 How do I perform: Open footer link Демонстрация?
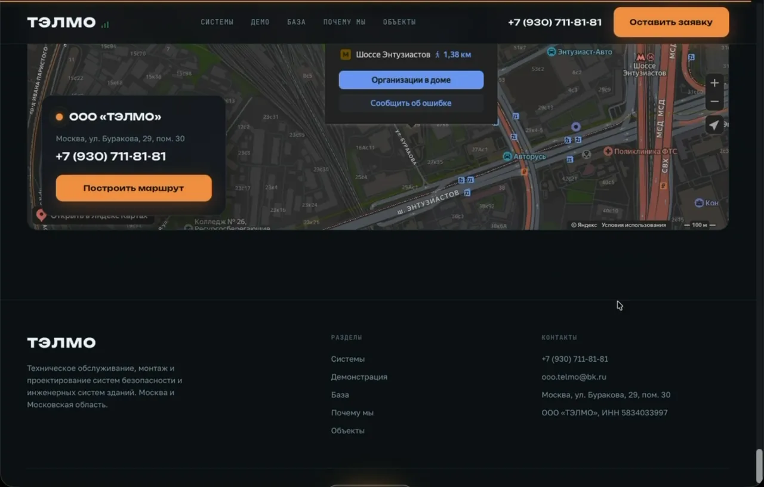[x=359, y=377]
